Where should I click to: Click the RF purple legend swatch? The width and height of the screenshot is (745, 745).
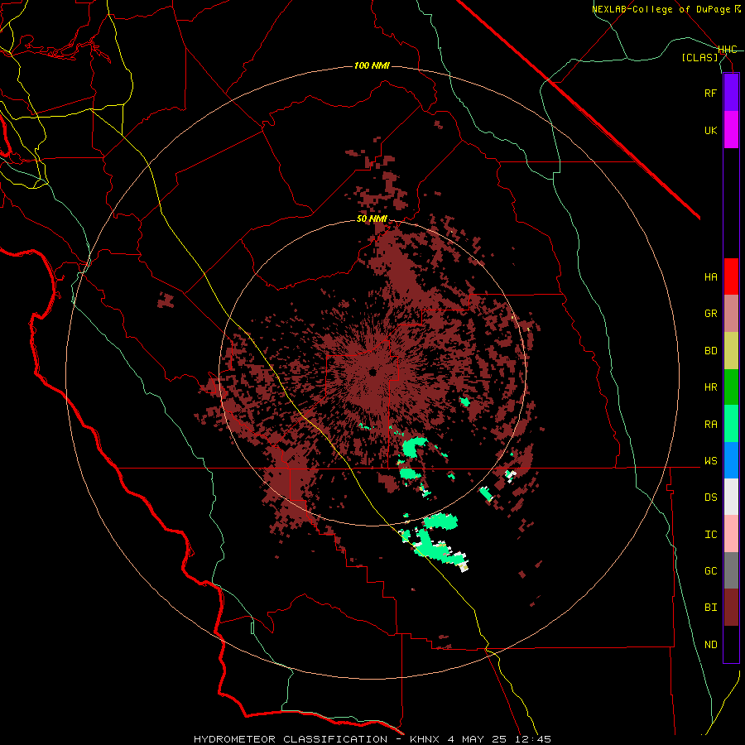point(731,93)
